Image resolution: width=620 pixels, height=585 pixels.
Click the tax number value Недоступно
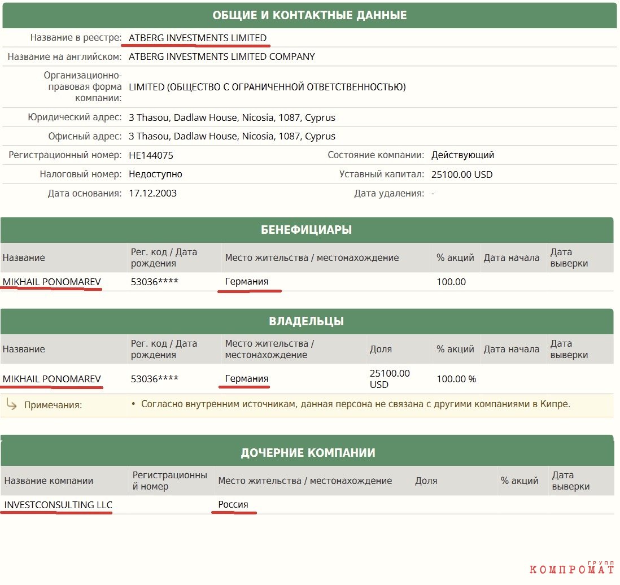pyautogui.click(x=155, y=174)
